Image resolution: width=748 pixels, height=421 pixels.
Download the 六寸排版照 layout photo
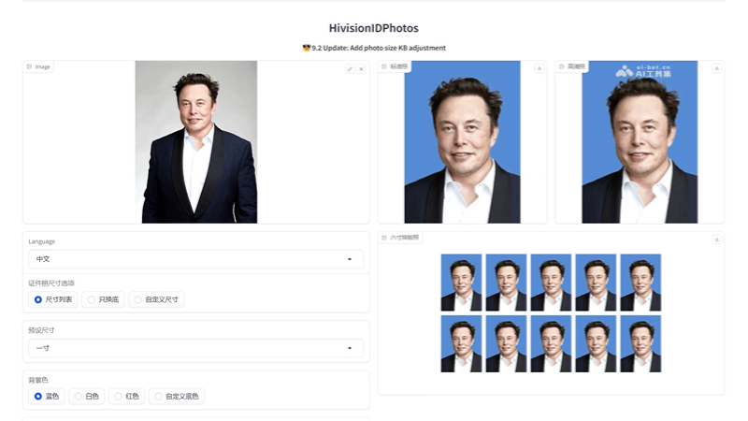[x=716, y=240]
